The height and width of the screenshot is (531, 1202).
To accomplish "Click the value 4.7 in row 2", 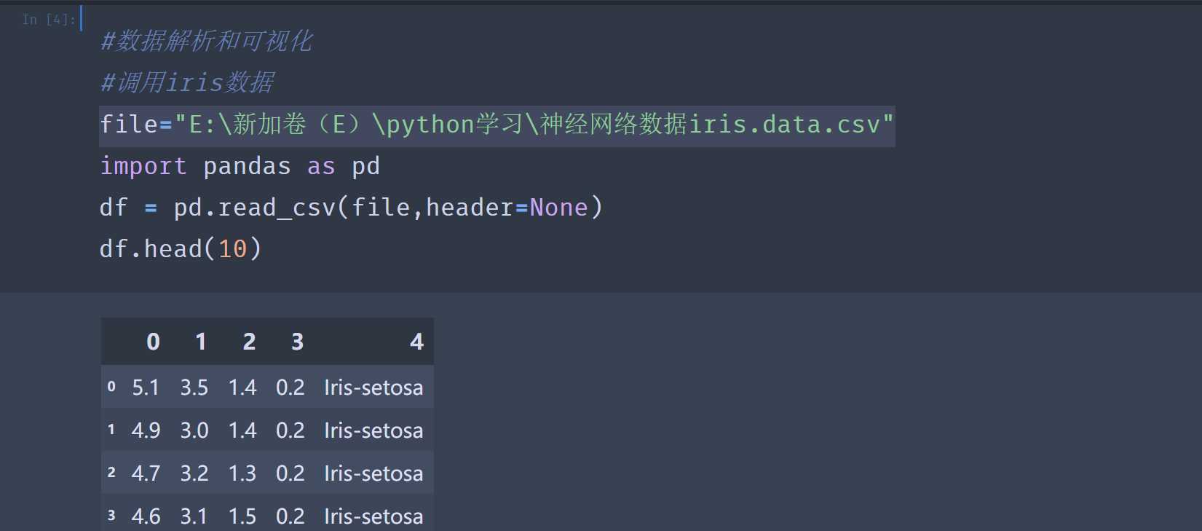I will (146, 473).
